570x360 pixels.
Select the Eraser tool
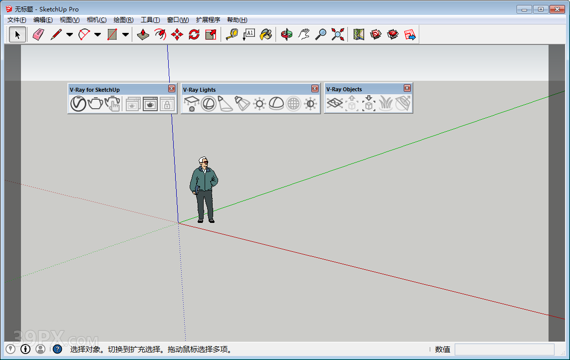click(38, 34)
